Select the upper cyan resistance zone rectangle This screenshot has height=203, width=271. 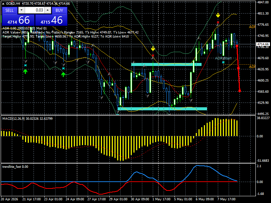point(166,65)
